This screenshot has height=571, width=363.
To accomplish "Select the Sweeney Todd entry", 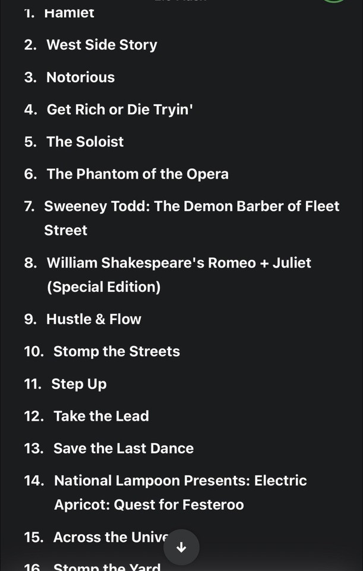I will pyautogui.click(x=191, y=206).
